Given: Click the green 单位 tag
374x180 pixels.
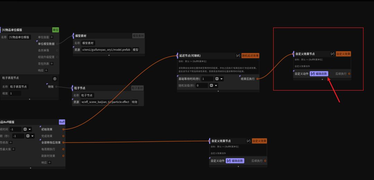Looking at the screenshot, I should tap(55, 30).
